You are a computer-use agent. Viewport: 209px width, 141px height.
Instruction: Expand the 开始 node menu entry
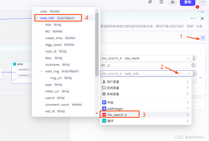point(146,102)
